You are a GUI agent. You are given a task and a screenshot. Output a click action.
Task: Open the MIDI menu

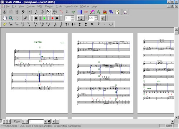tap(40, 6)
